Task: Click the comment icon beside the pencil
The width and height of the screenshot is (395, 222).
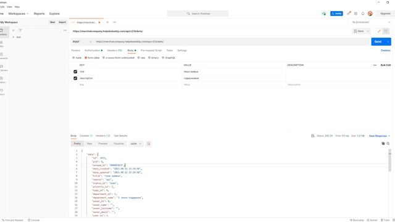Action: pyautogui.click(x=386, y=31)
